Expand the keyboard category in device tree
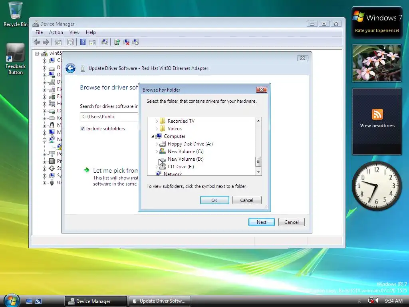This screenshot has width=409, height=307. point(44,118)
